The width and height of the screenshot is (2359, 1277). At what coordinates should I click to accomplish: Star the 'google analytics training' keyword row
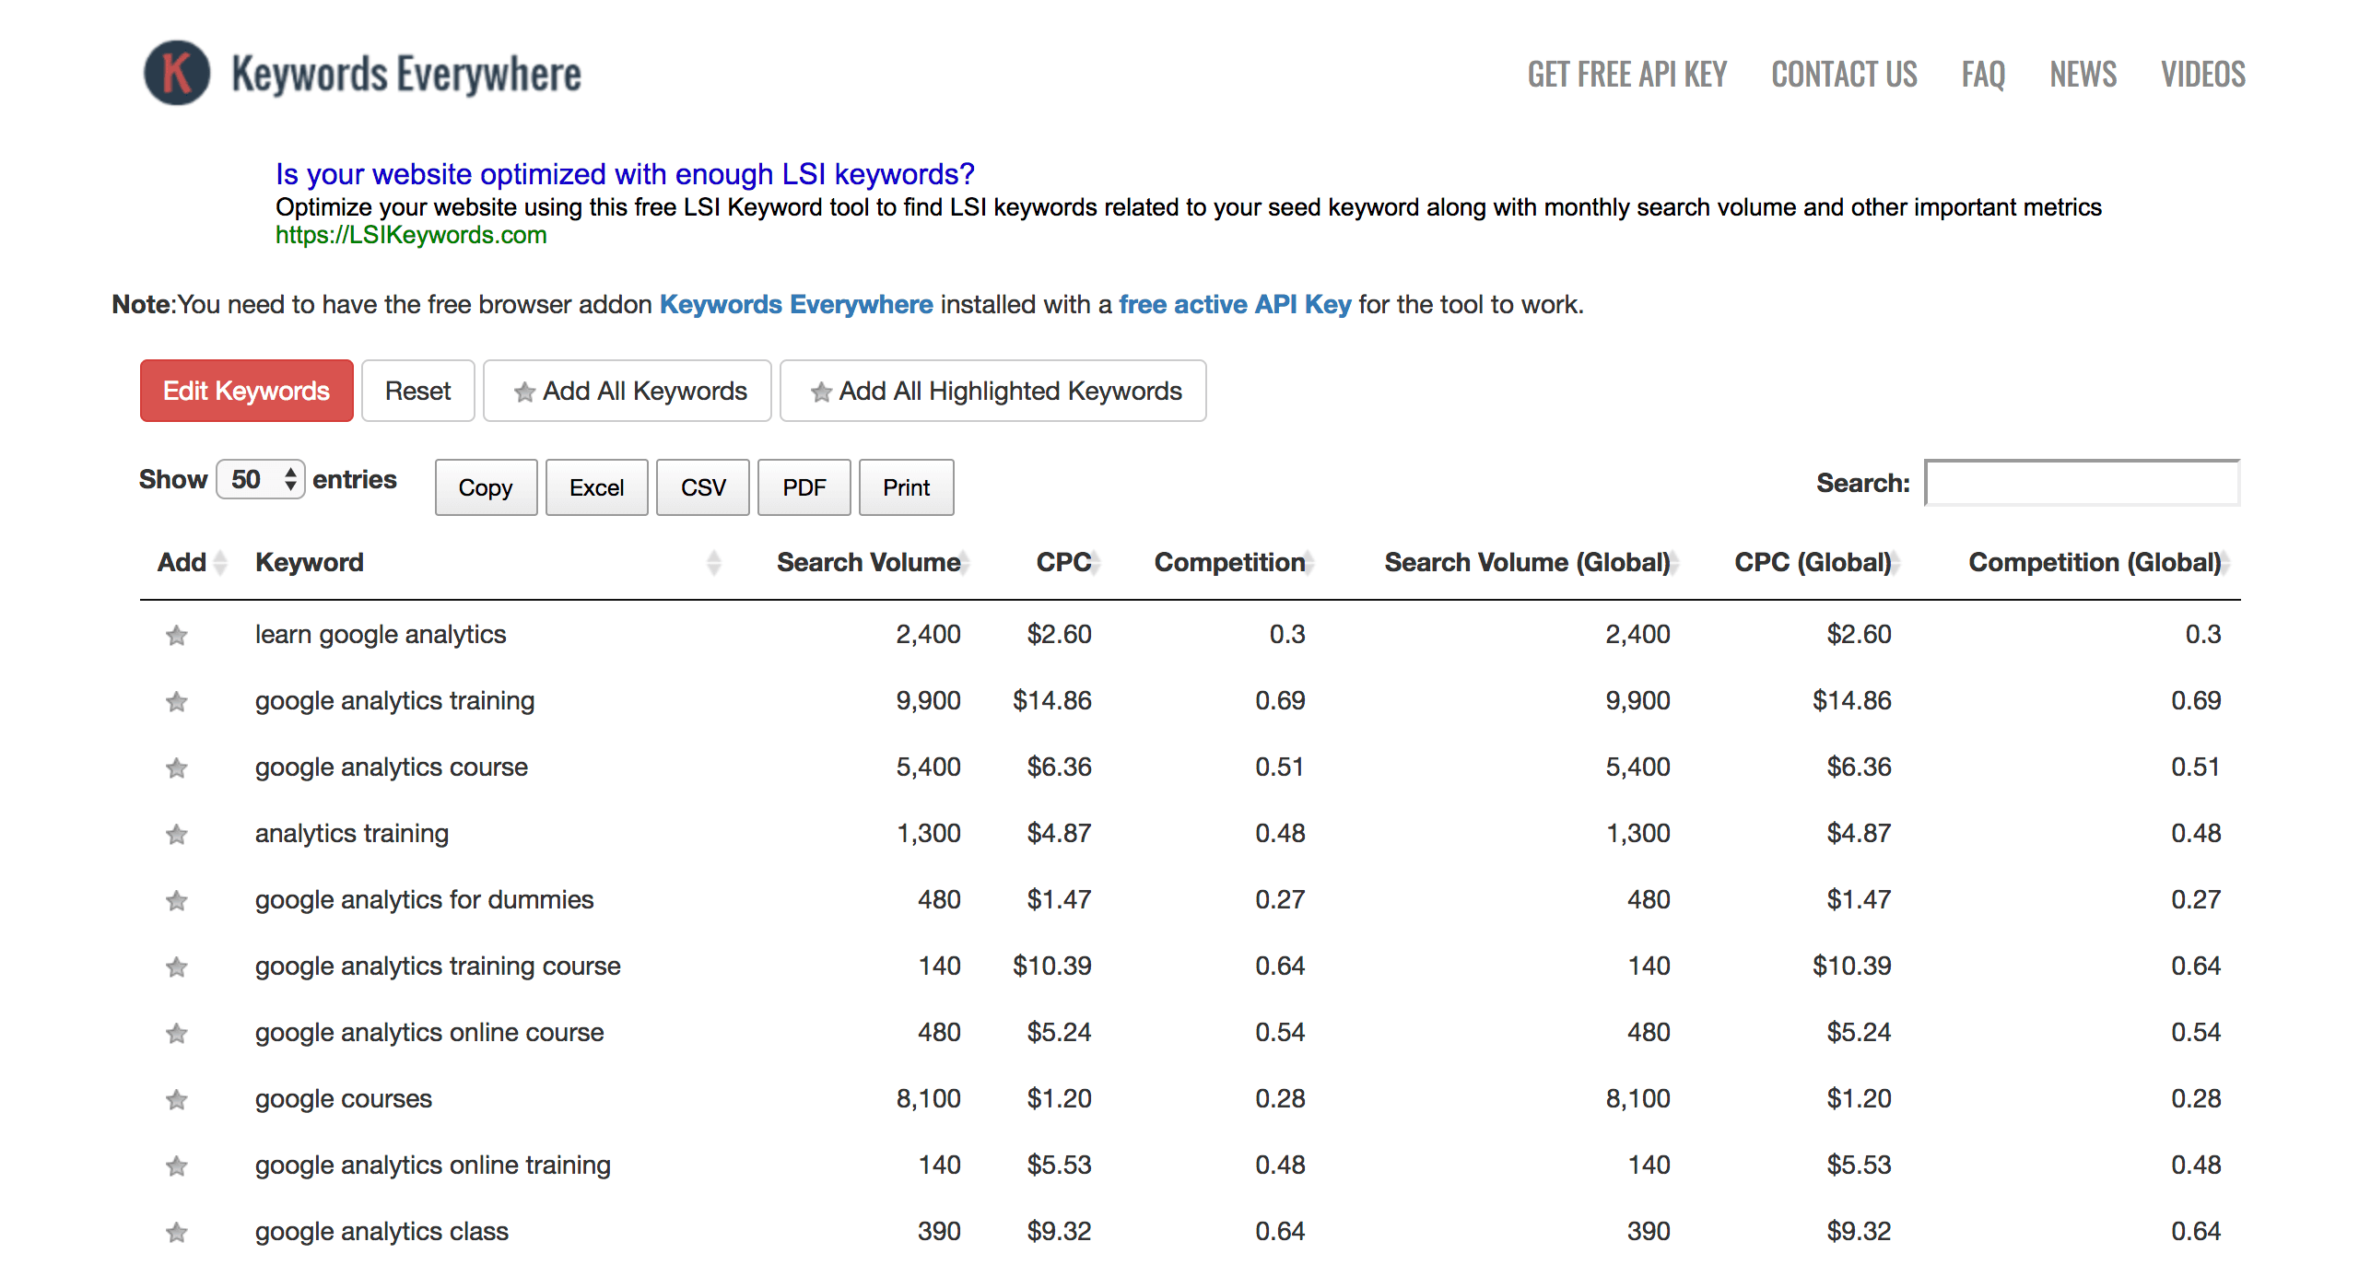(177, 701)
